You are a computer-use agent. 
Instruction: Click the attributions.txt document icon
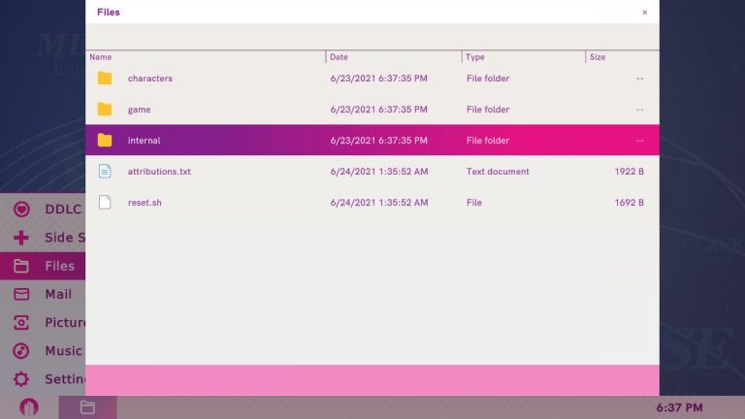[105, 172]
